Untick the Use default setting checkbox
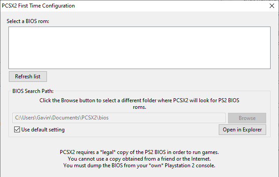This screenshot has width=279, height=177. pyautogui.click(x=17, y=130)
